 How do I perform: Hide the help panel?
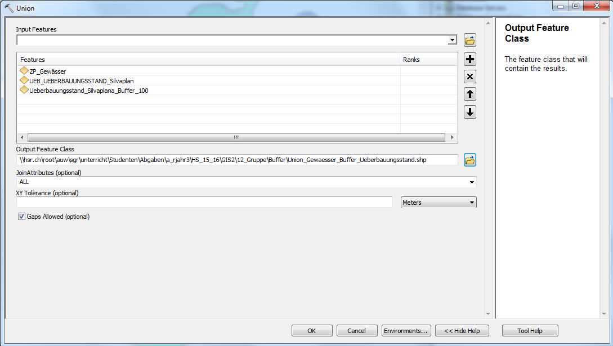(462, 331)
